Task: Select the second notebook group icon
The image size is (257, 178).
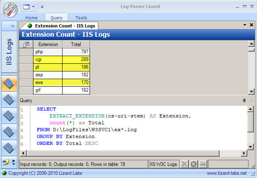Action: coord(9,100)
